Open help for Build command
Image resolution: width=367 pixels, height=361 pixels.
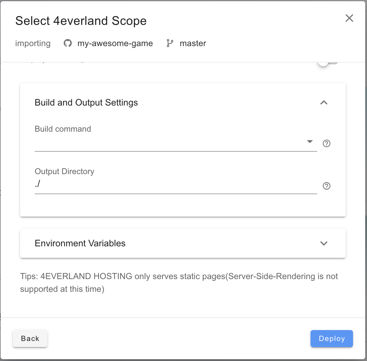coord(326,143)
